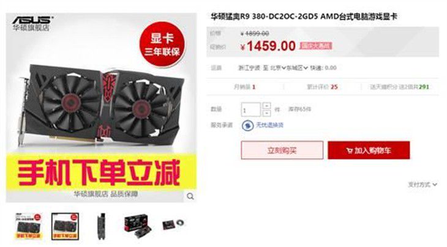The height and width of the screenshot is (247, 447).
Task: Click the blue return guarantee badge icon
Action: (x=247, y=125)
